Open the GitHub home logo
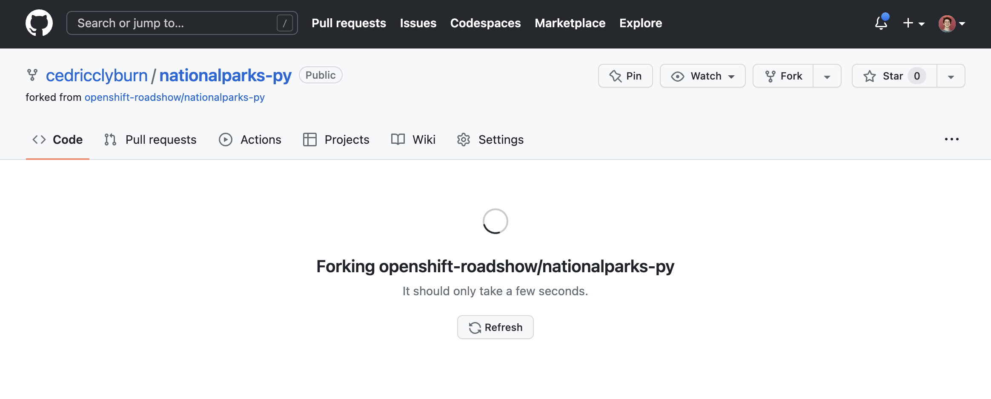 tap(39, 23)
